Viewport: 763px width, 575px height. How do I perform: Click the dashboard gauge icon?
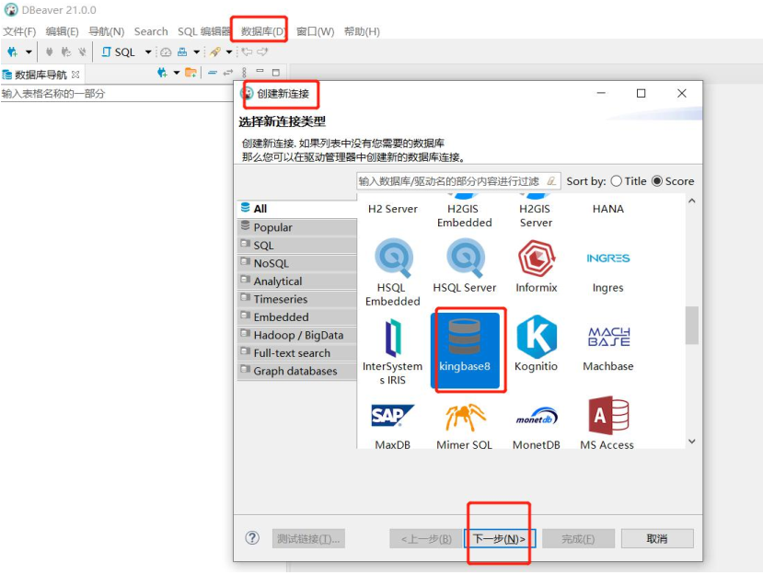coord(166,52)
